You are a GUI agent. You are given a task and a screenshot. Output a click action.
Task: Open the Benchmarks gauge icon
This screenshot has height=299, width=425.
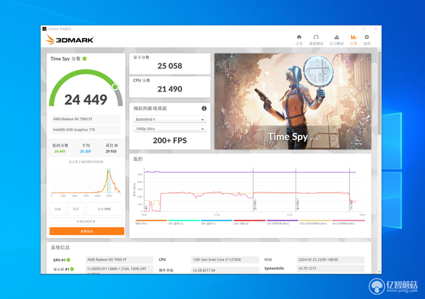(x=316, y=37)
